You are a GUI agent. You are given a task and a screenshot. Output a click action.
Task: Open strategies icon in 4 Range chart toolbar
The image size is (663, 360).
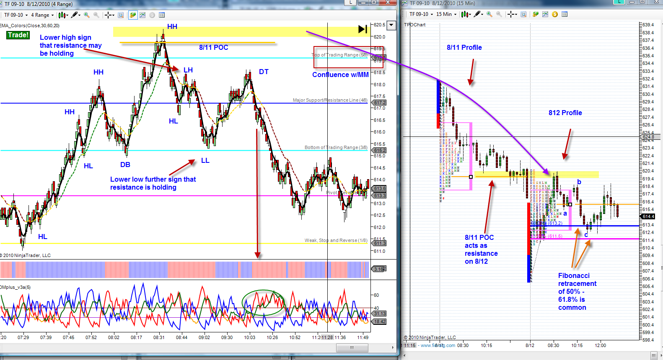152,15
